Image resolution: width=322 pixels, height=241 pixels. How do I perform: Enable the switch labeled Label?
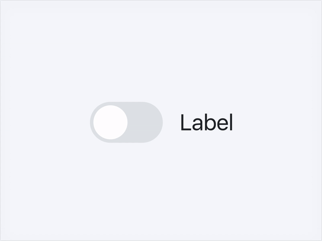click(126, 123)
